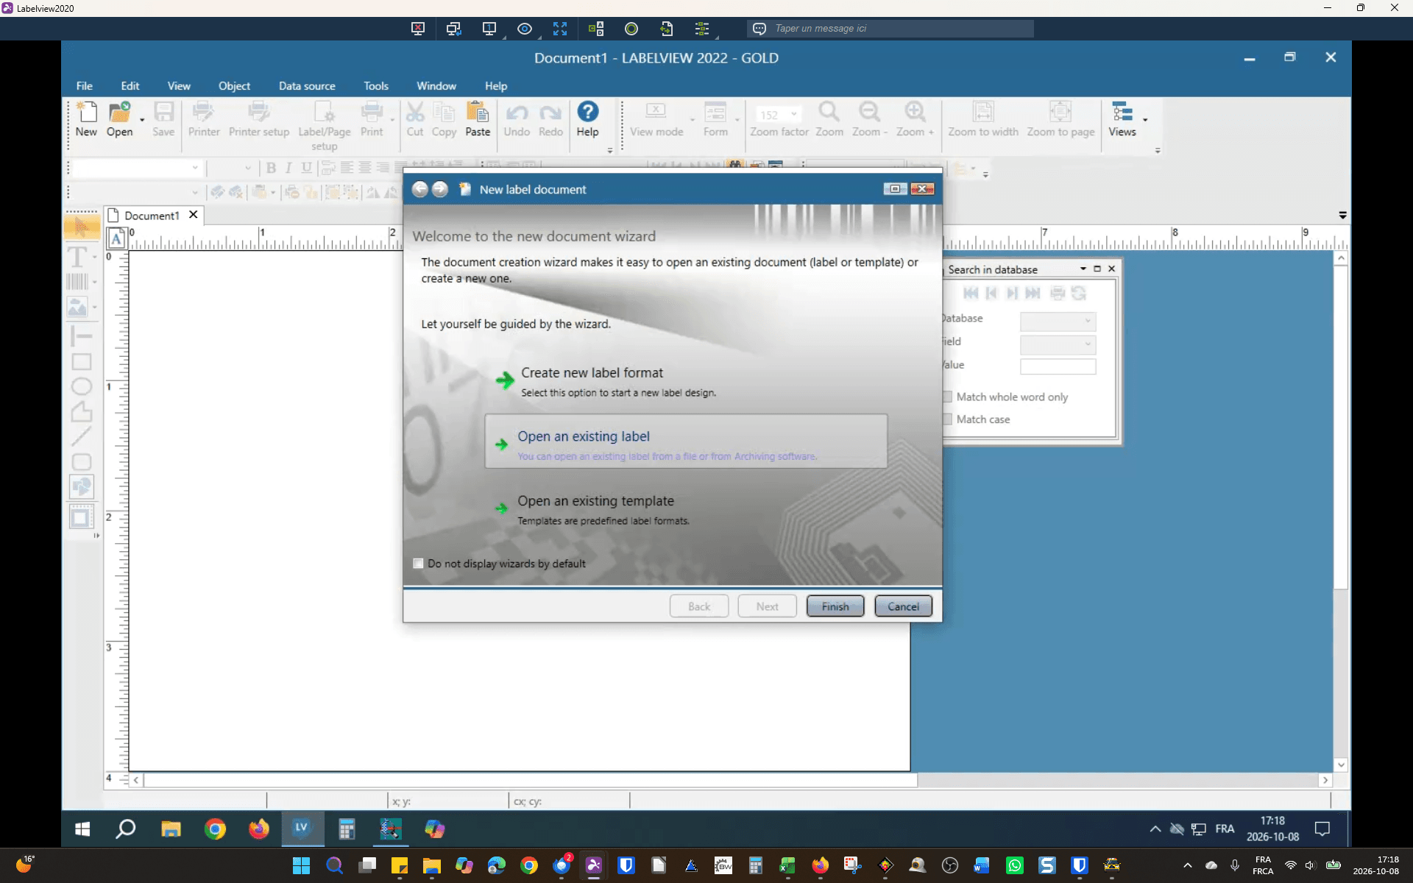Click the Zoom to page icon

pos(1060,119)
